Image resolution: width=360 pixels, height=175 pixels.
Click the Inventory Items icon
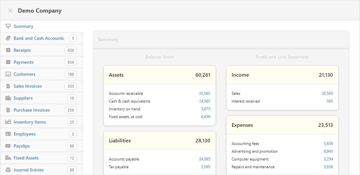(8, 122)
